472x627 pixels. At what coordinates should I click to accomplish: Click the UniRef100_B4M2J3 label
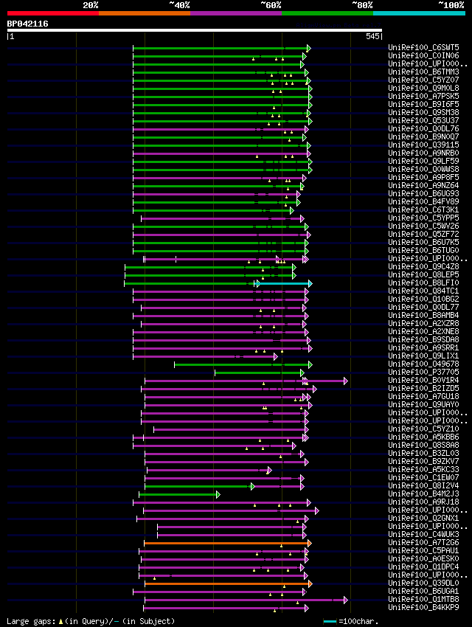coord(423,493)
